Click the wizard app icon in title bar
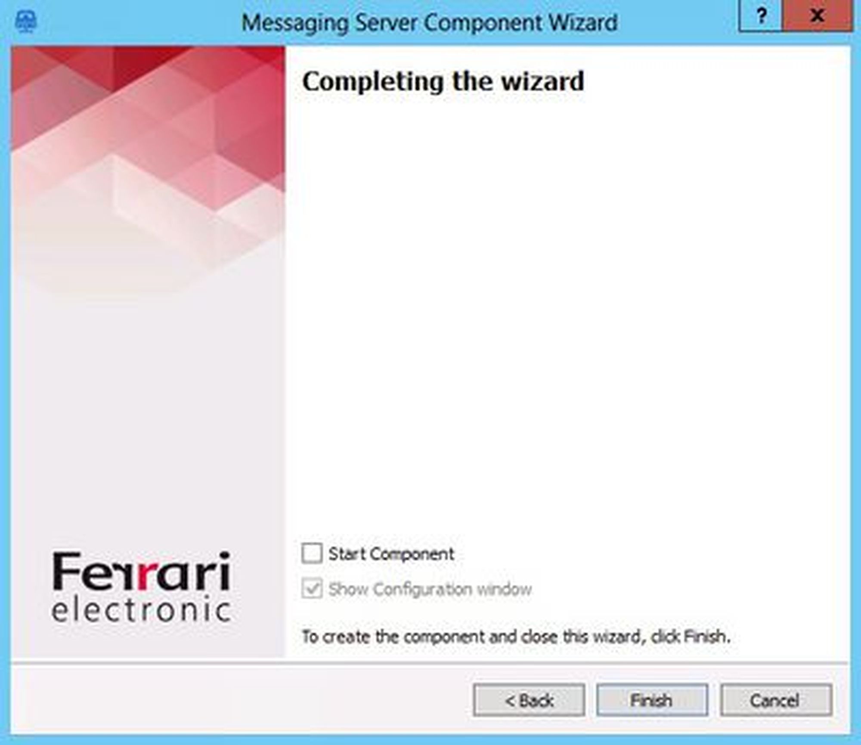Viewport: 861px width, 745px height. point(26,22)
